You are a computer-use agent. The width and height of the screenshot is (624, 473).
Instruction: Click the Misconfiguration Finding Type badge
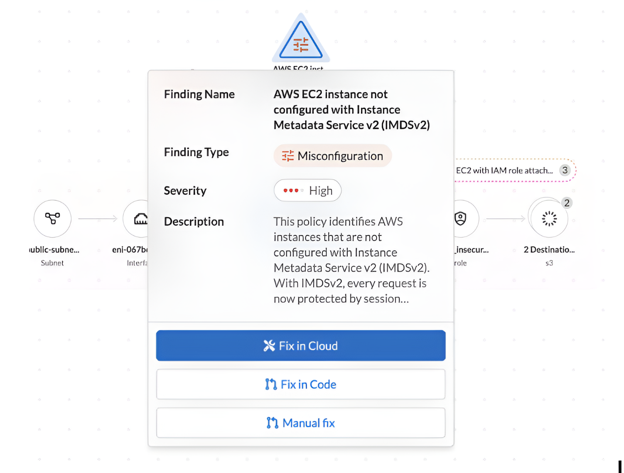pyautogui.click(x=332, y=155)
